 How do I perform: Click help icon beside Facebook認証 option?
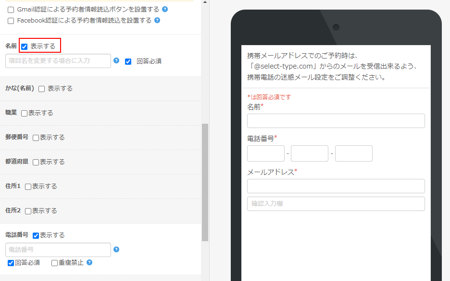point(157,20)
